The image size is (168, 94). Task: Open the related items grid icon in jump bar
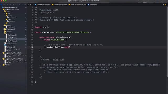(x=28, y=5)
